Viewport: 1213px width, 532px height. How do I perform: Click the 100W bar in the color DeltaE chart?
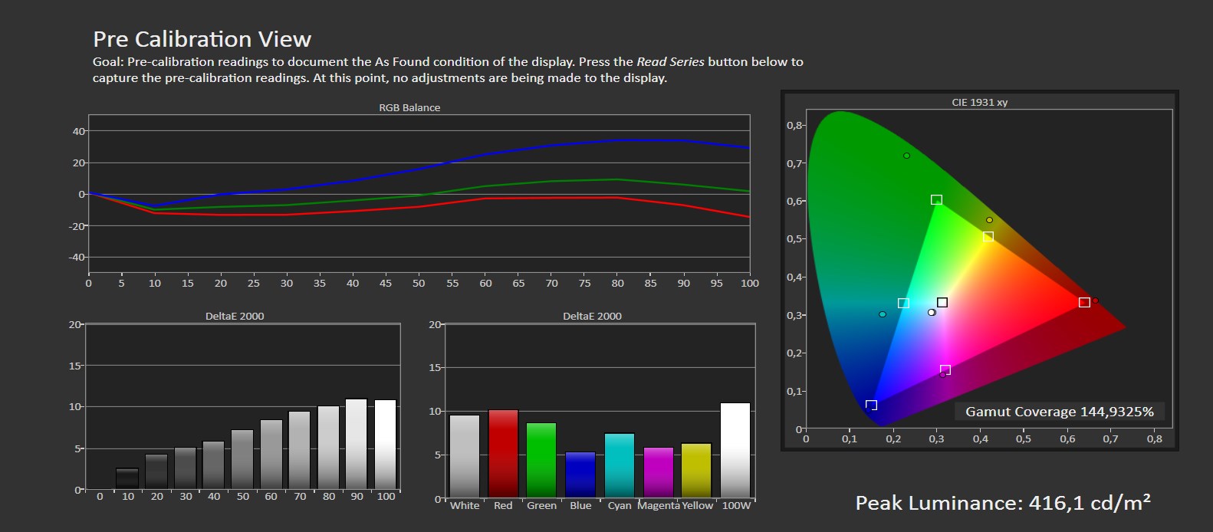click(735, 450)
